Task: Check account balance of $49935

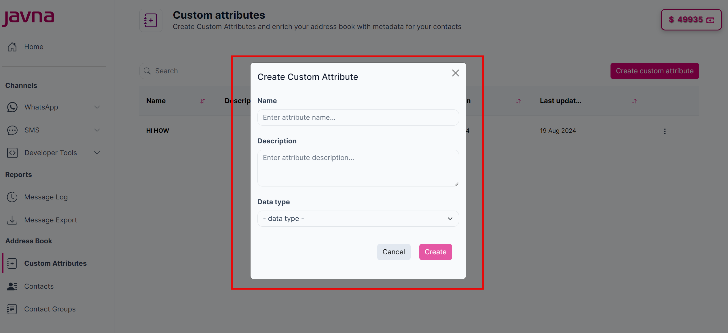Action: pyautogui.click(x=691, y=20)
